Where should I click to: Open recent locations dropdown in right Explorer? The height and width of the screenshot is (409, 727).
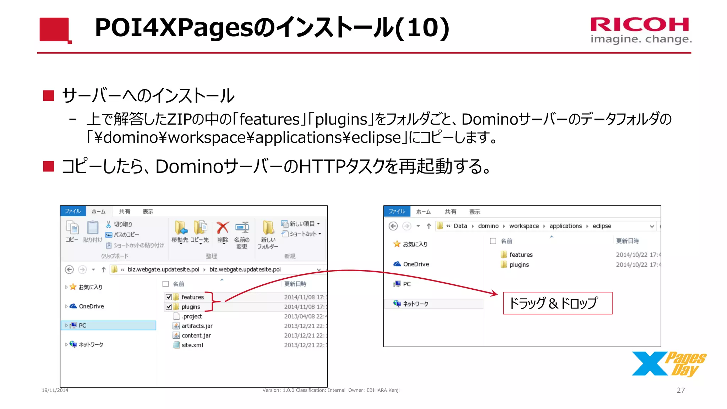[x=418, y=226]
